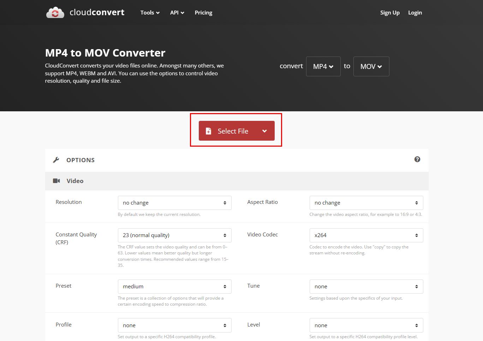Click 'By default we keep the current resolution' hint
483x341 pixels.
159,214
